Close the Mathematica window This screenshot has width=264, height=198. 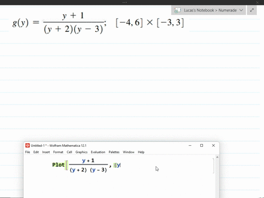(213, 145)
